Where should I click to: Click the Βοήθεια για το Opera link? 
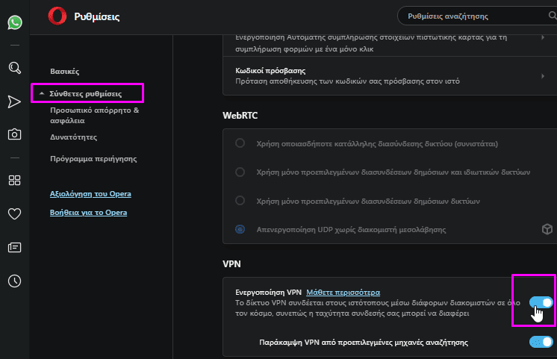(88, 213)
